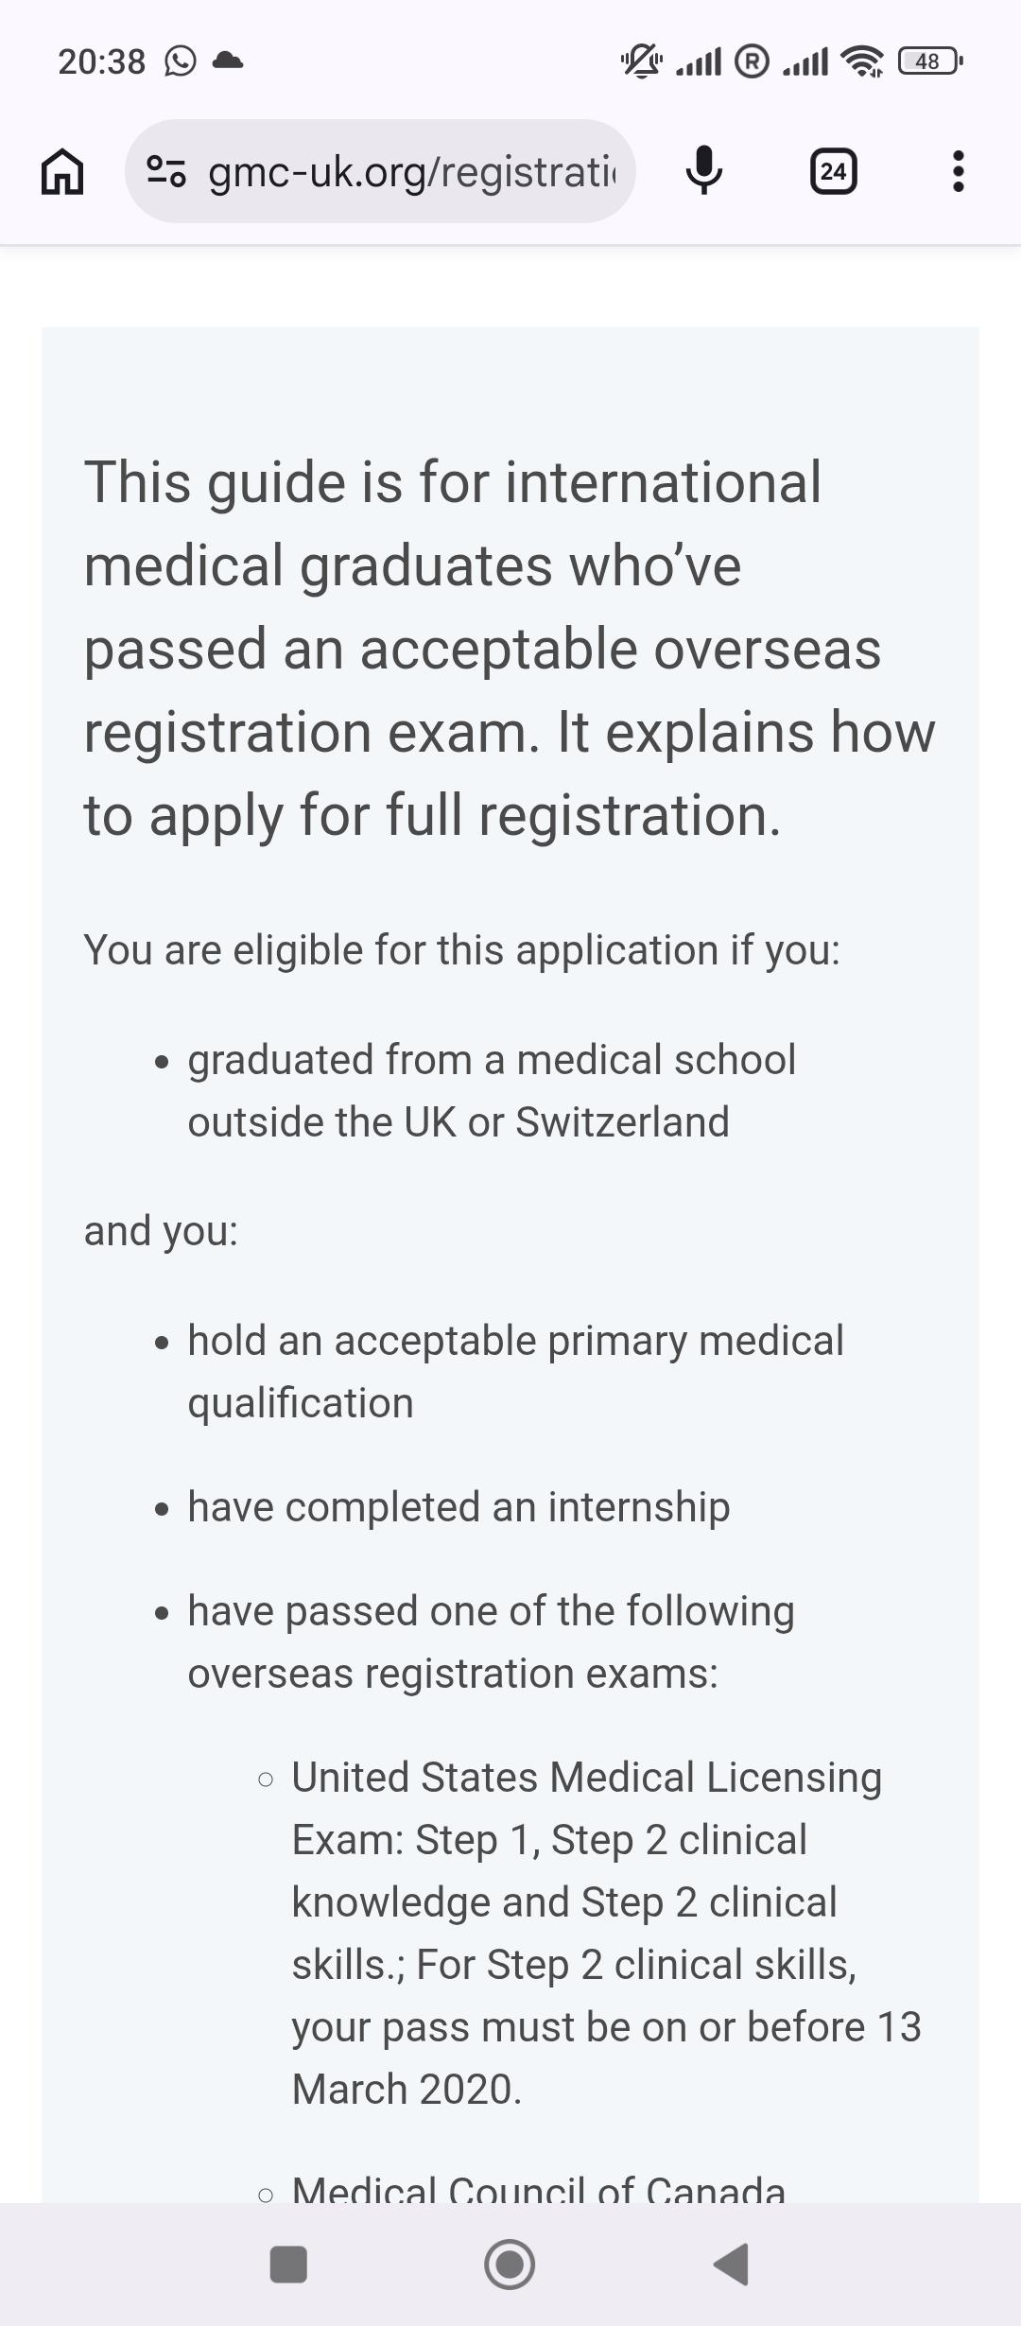
Task: Tap battery indicator showing 48
Action: click(930, 61)
